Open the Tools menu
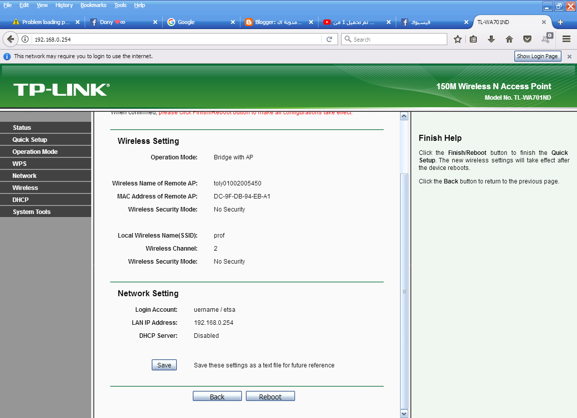This screenshot has height=418, width=577. (120, 5)
